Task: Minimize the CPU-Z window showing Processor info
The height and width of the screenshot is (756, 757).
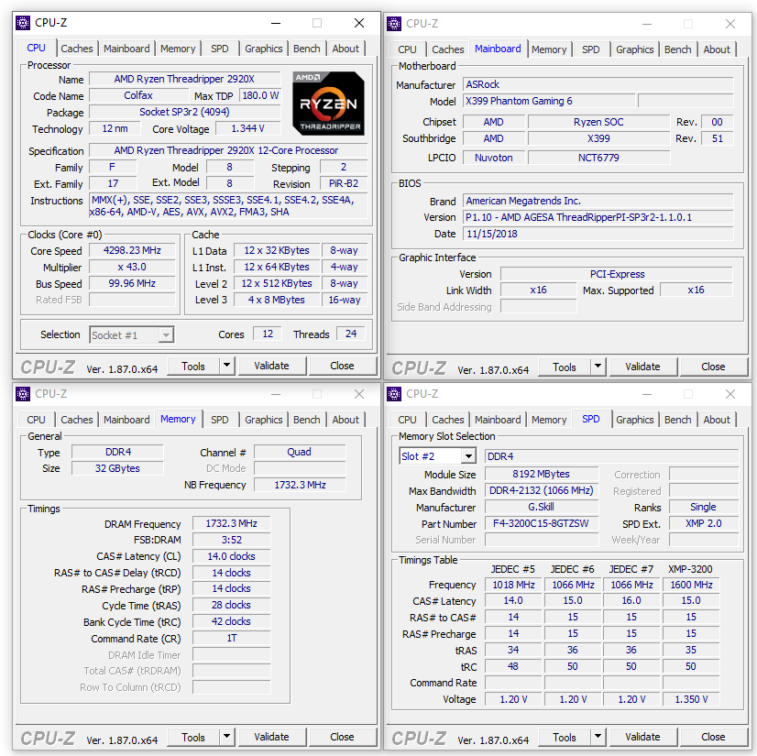Action: [276, 23]
